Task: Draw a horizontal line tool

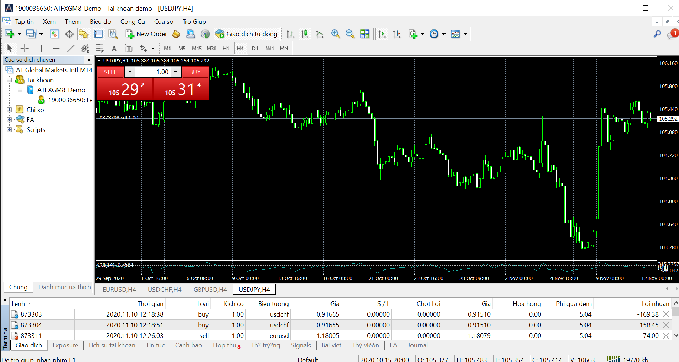Action: (x=56, y=48)
